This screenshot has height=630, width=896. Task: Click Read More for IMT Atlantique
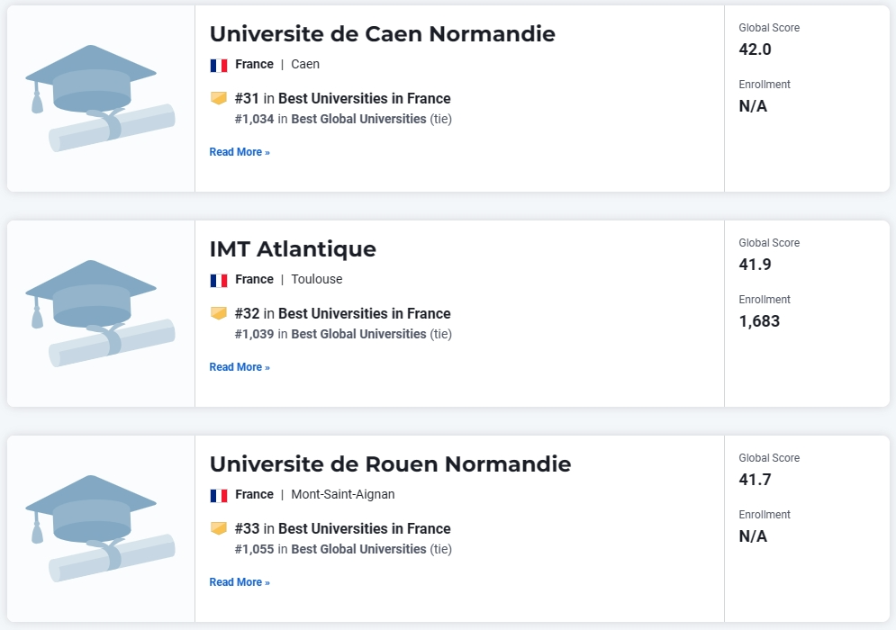point(240,366)
